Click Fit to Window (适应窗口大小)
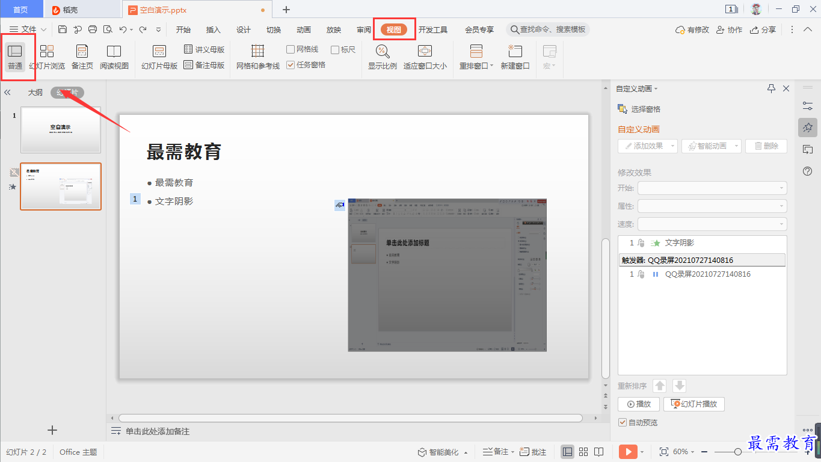 (425, 57)
